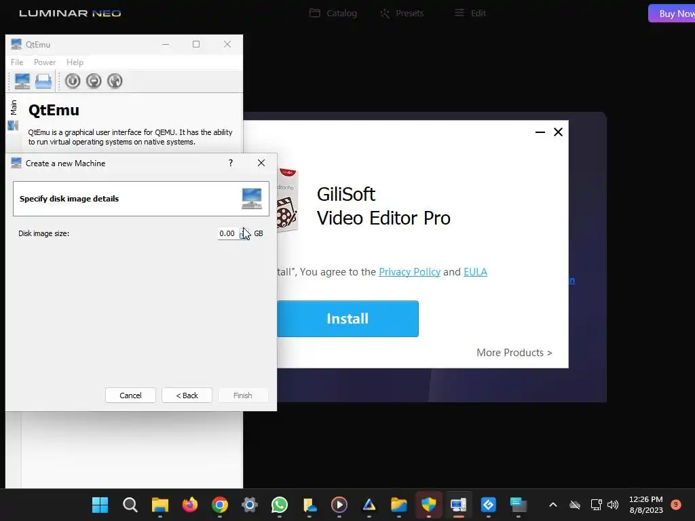The image size is (695, 521).
Task: Click the cloud sync tray icon
Action: pos(575,505)
